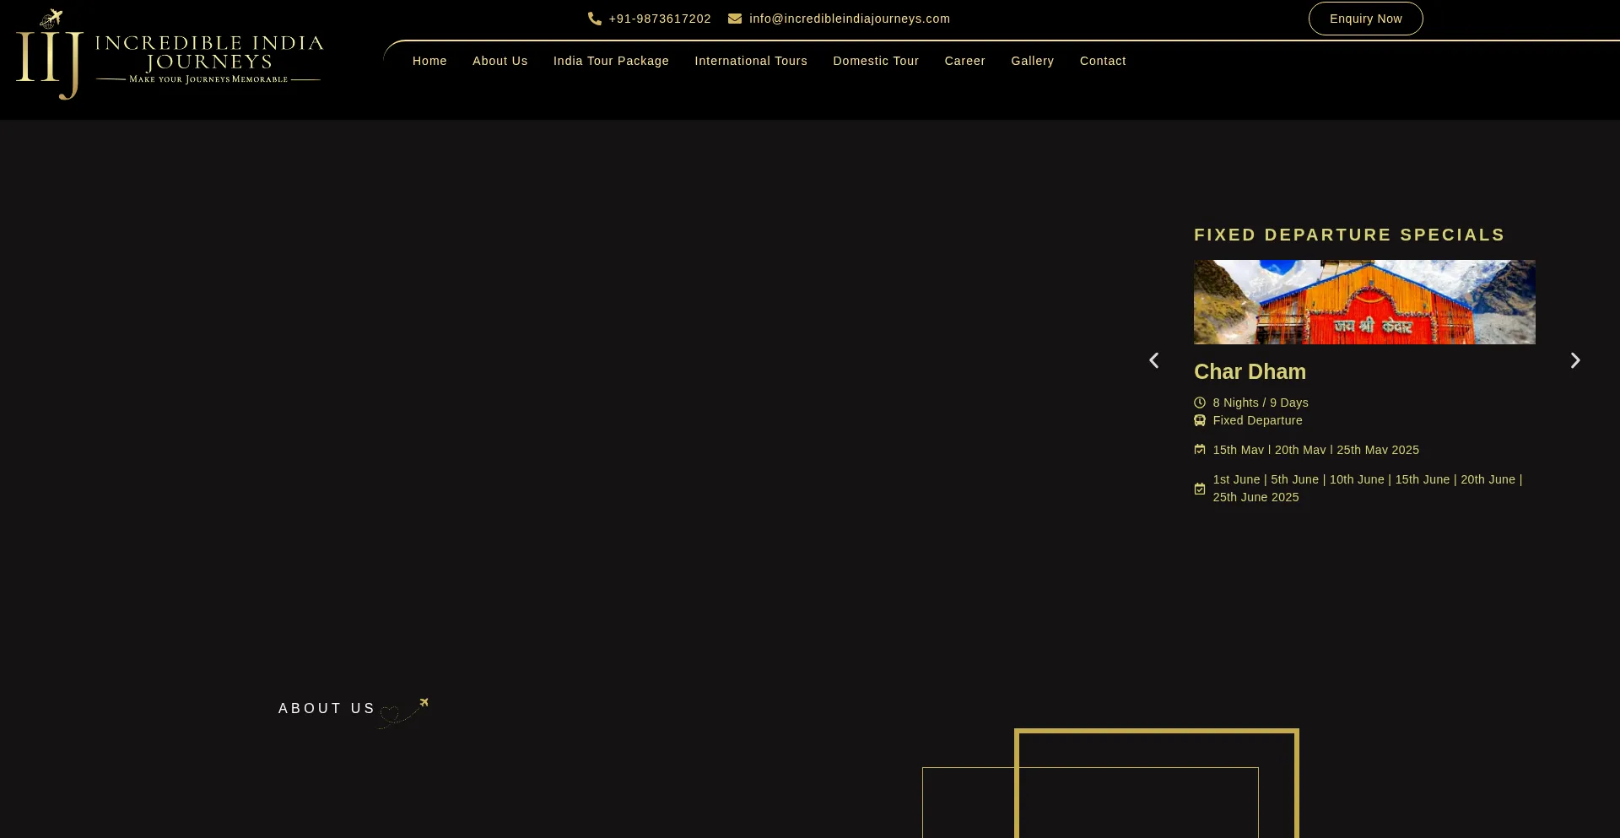Screen dimensions: 1620x838
Task: Go to the Career page
Action: (x=965, y=61)
